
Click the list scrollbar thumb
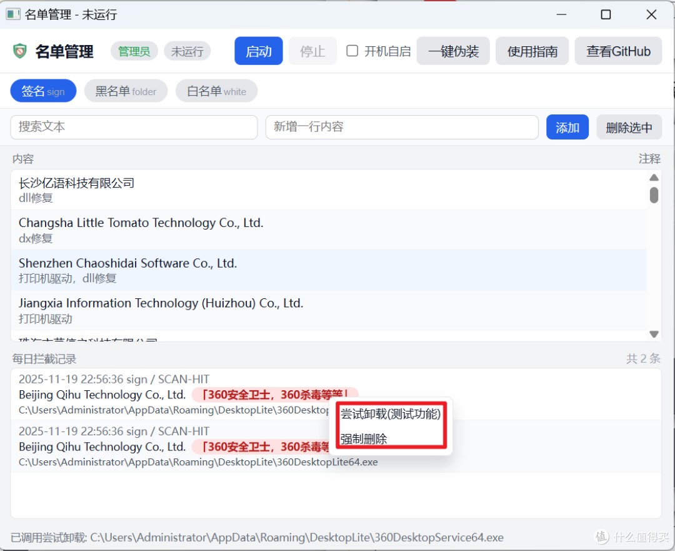point(654,195)
